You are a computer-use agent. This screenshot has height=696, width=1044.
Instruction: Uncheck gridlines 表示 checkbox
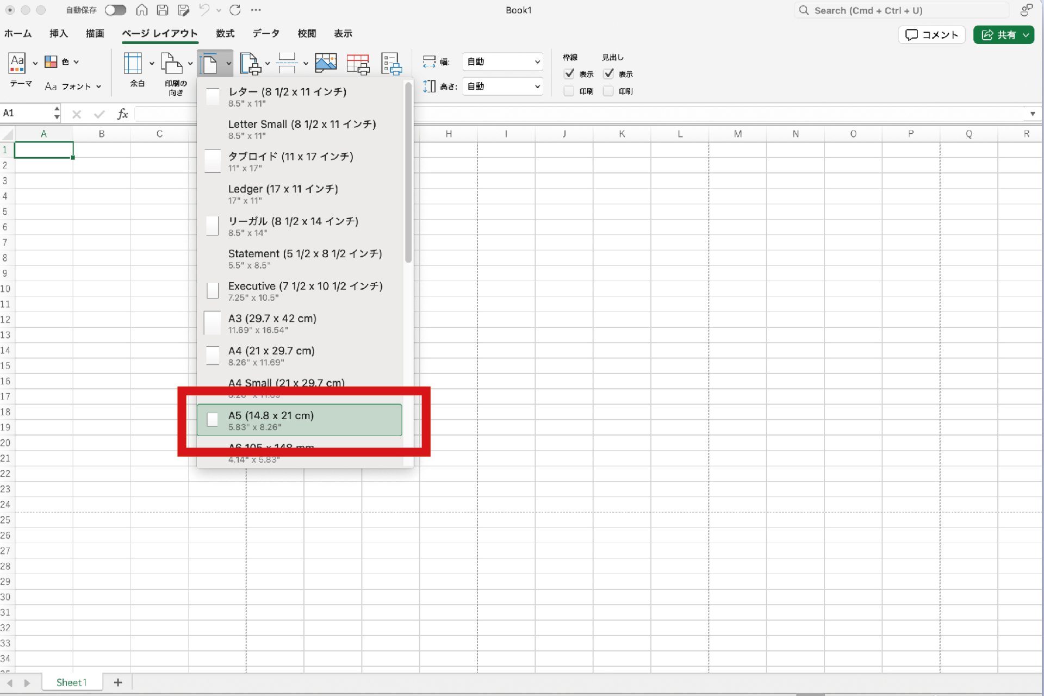(x=569, y=73)
